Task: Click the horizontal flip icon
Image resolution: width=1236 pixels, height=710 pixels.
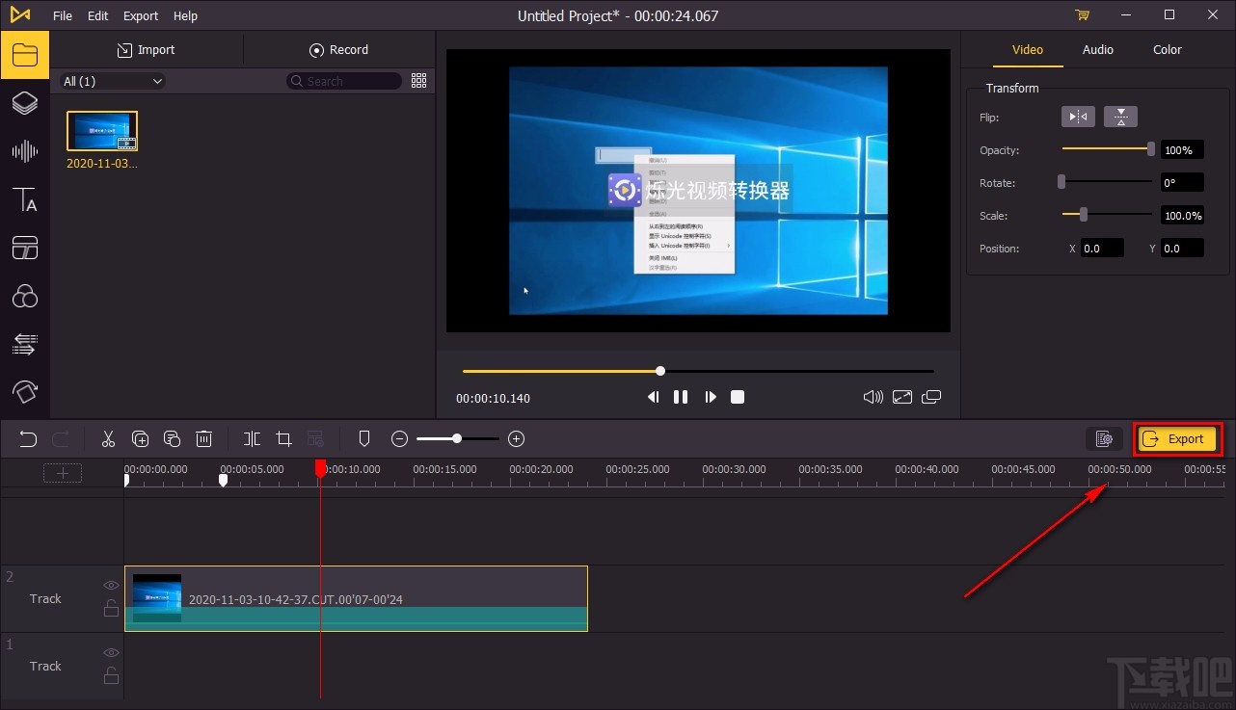Action: coord(1078,117)
